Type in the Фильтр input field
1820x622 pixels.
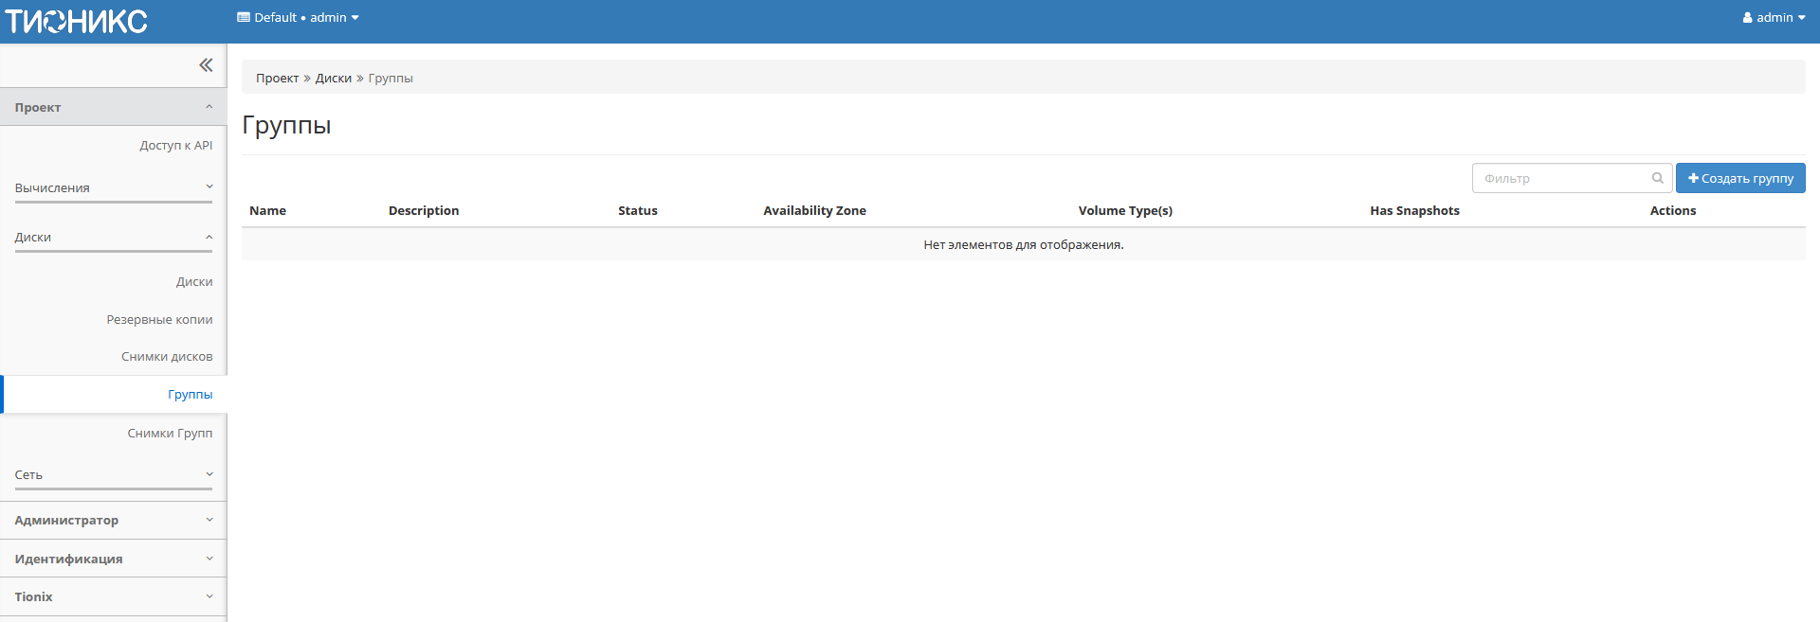click(x=1562, y=178)
